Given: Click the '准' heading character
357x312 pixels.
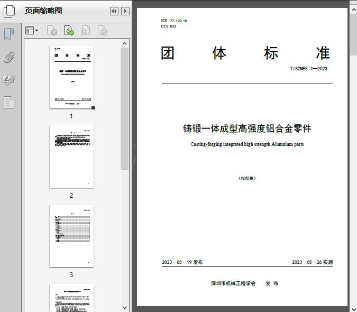Looking at the screenshot, I should pyautogui.click(x=323, y=53).
